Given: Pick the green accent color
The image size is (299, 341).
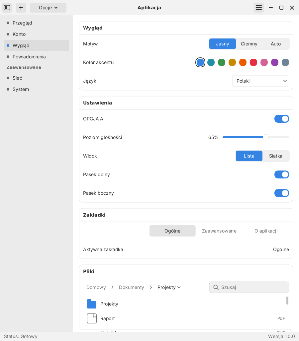Looking at the screenshot, I should click(222, 62).
